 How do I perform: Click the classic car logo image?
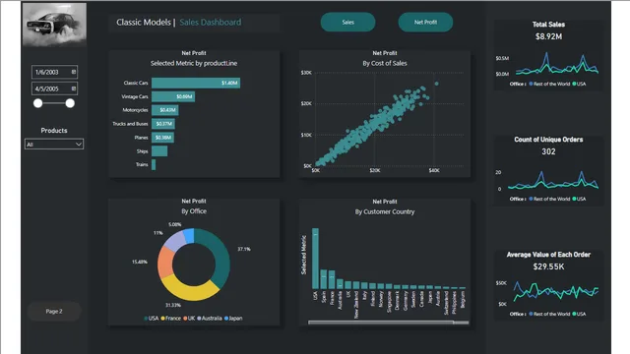54,25
